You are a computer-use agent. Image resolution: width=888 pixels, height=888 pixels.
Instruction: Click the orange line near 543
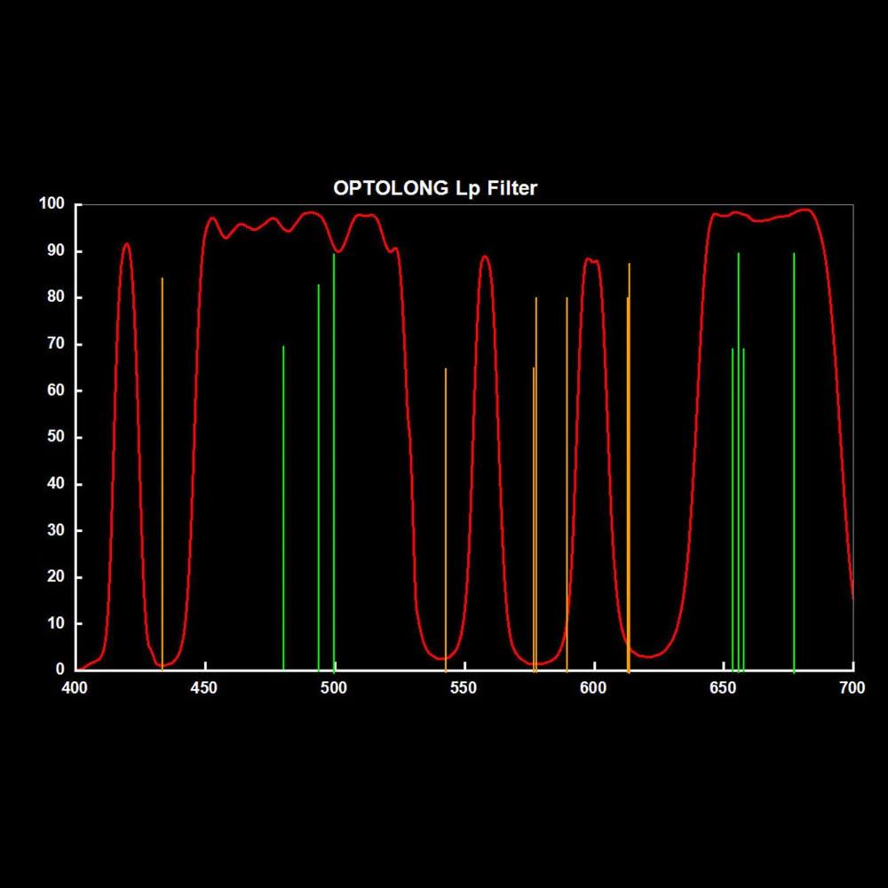coord(446,519)
